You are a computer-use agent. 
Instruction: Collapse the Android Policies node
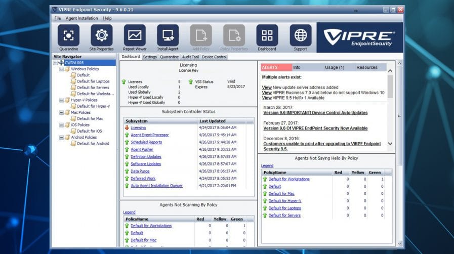click(x=62, y=137)
